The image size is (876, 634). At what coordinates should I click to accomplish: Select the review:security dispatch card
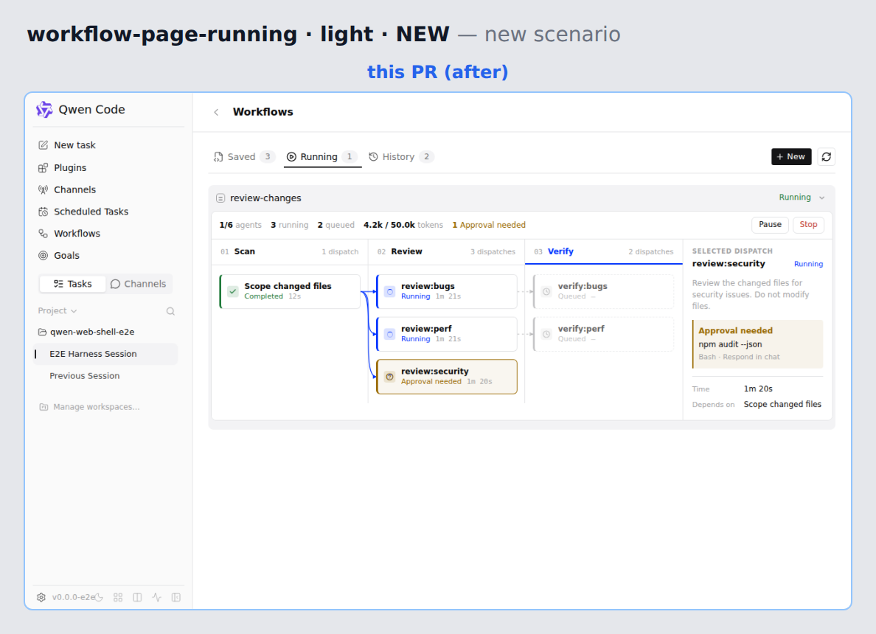[x=446, y=377]
